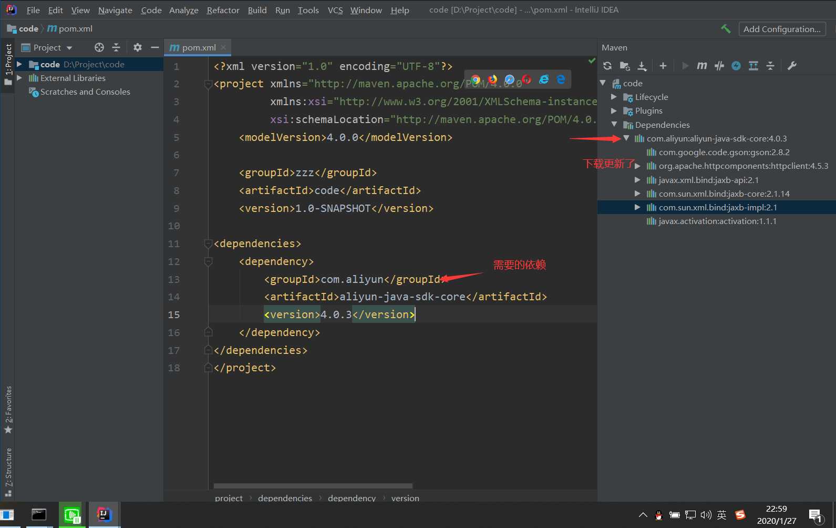
Task: Click the Download Sources and Documentation icon
Action: coord(642,66)
